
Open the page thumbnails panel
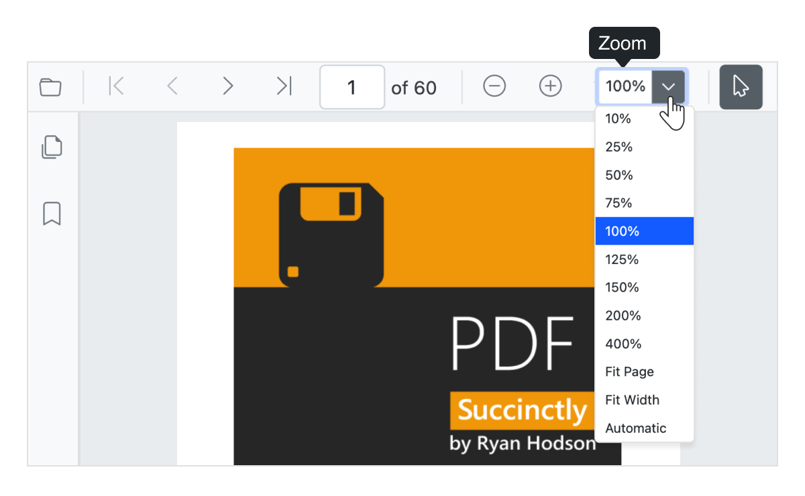coord(52,146)
